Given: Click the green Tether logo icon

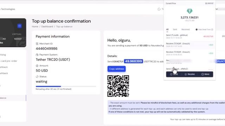Looking at the screenshot, I should 189,11.
